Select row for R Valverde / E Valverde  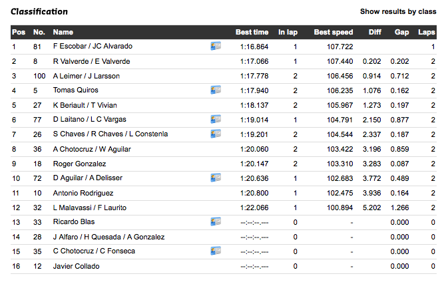coord(91,61)
